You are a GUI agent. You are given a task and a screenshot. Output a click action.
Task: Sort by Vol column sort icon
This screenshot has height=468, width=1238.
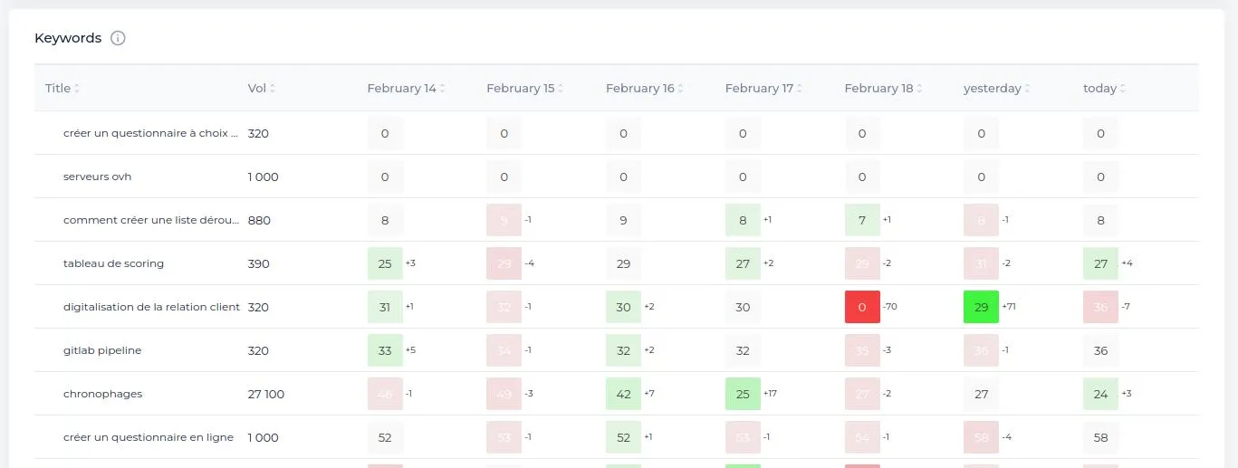(273, 89)
